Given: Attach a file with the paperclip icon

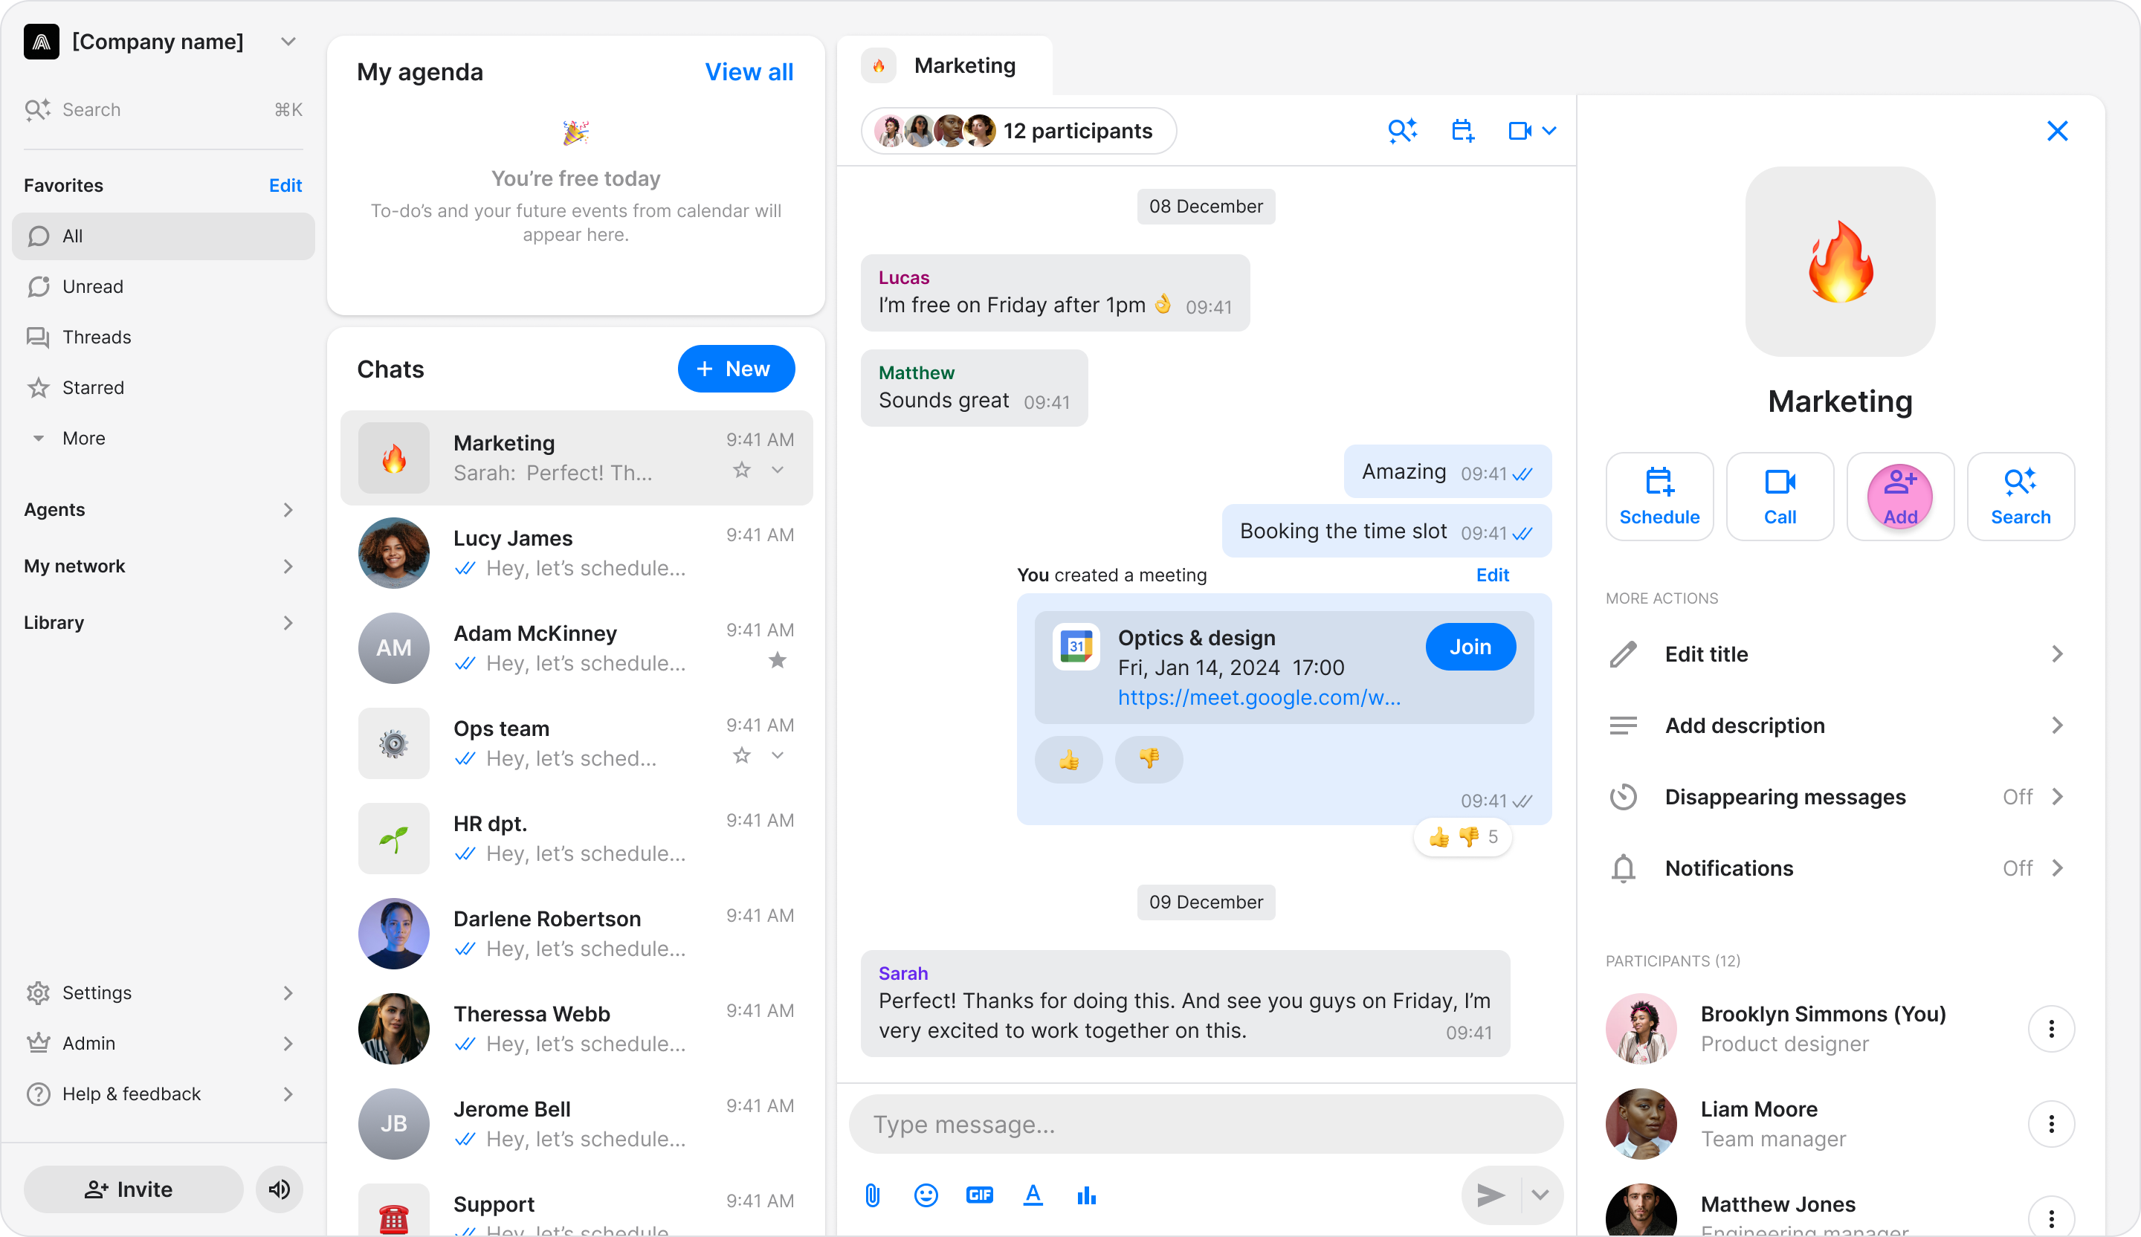Looking at the screenshot, I should (873, 1195).
